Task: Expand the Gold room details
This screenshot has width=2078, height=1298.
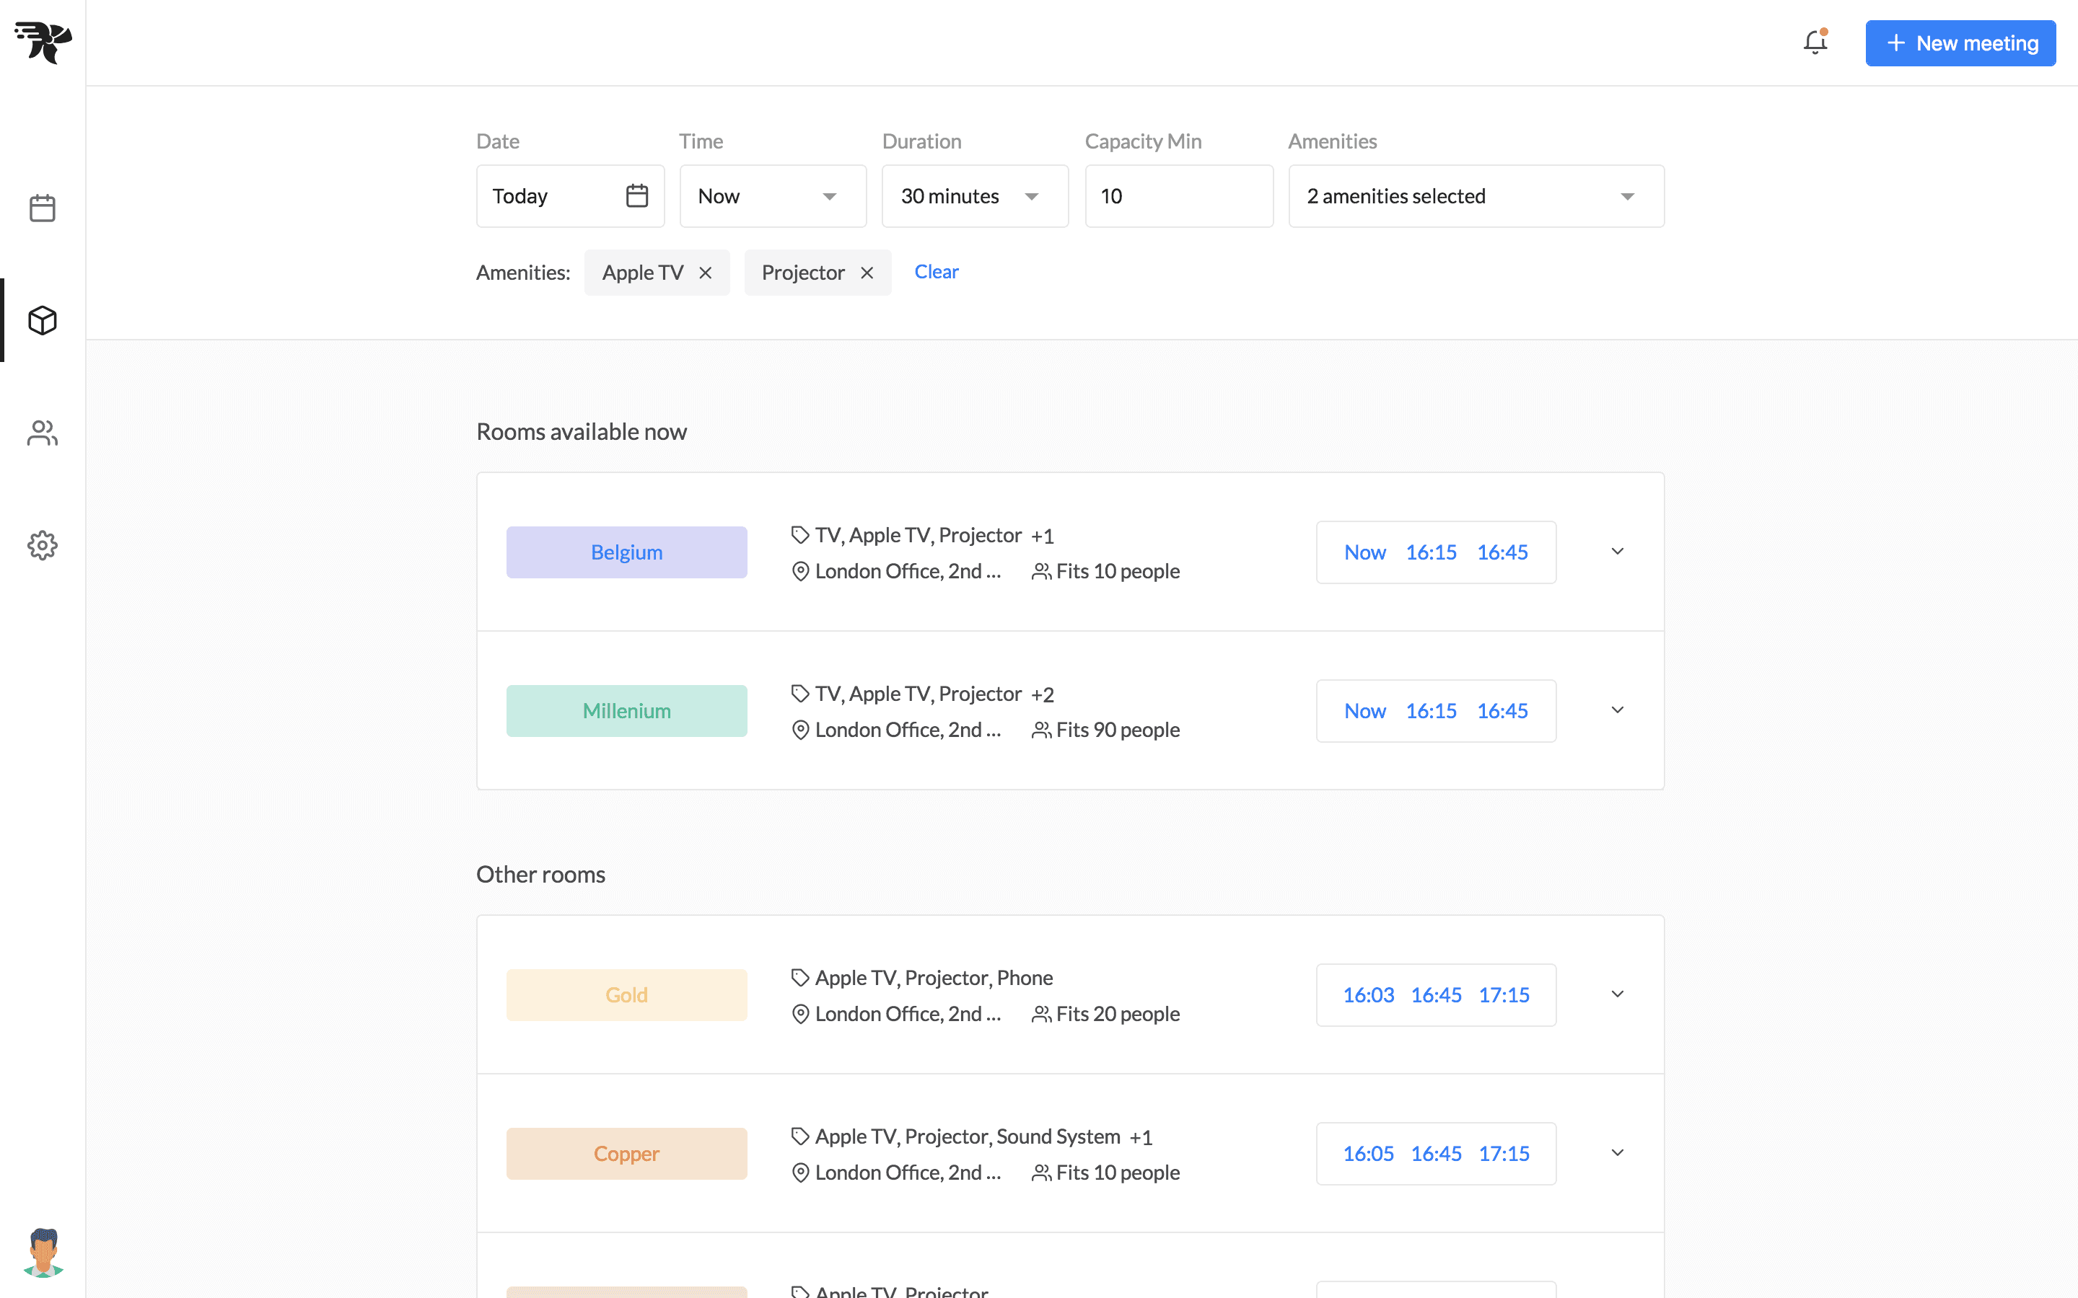Action: coord(1617,995)
